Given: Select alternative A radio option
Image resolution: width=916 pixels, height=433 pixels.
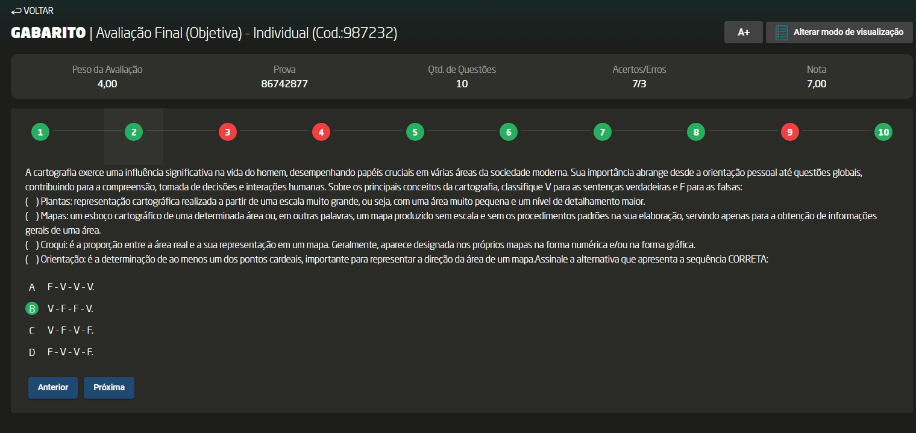Looking at the screenshot, I should tap(32, 287).
